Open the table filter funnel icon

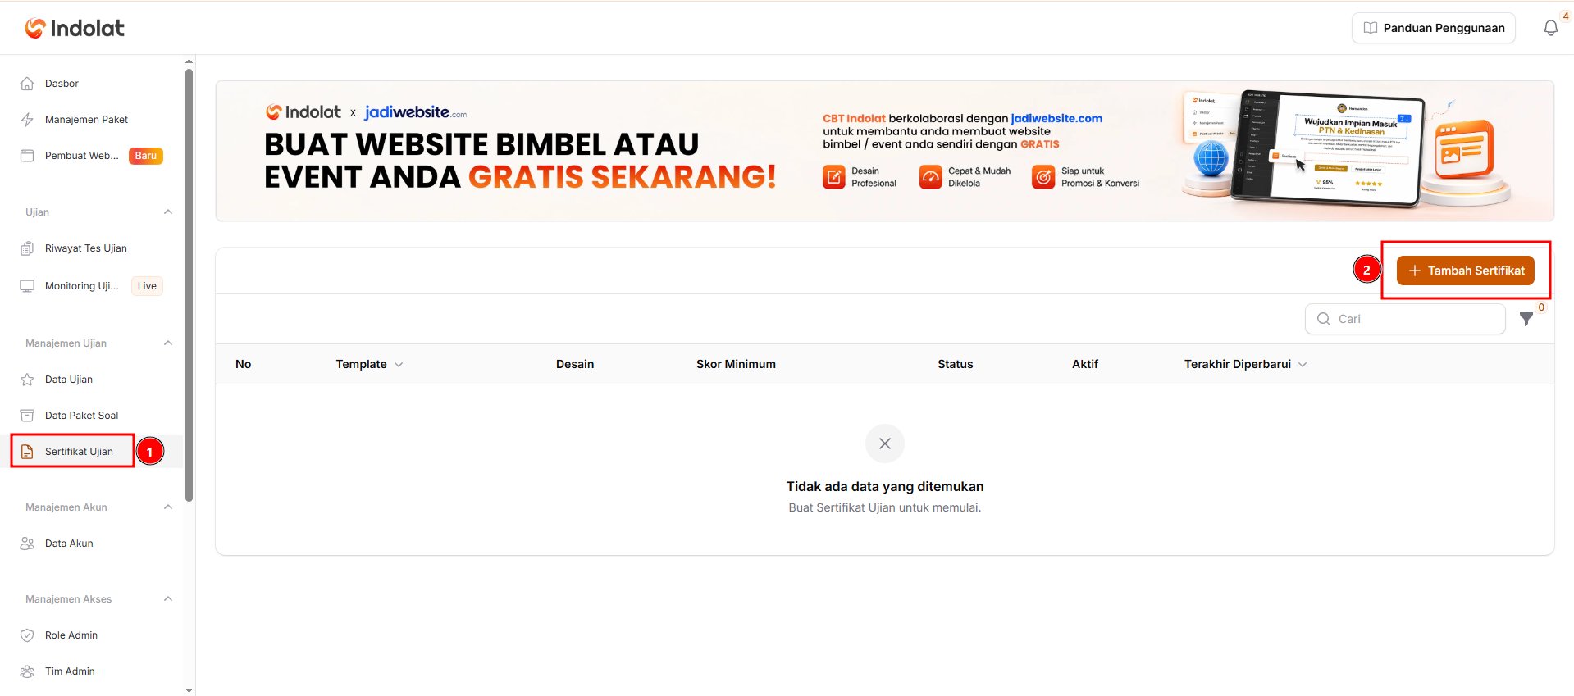tap(1526, 319)
